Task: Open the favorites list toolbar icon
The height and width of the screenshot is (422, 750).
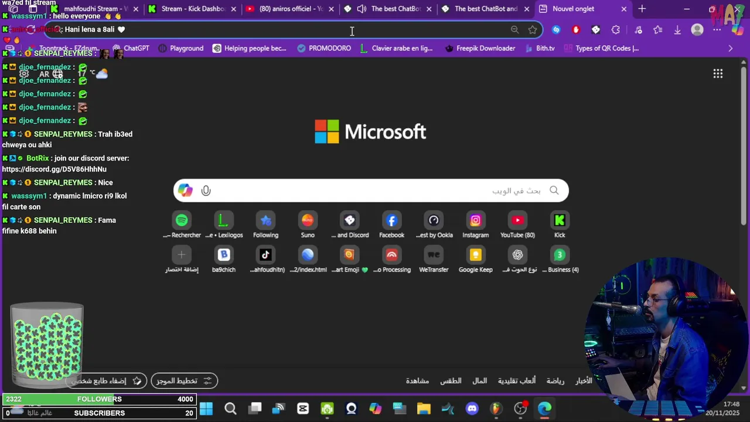Action: (x=658, y=29)
